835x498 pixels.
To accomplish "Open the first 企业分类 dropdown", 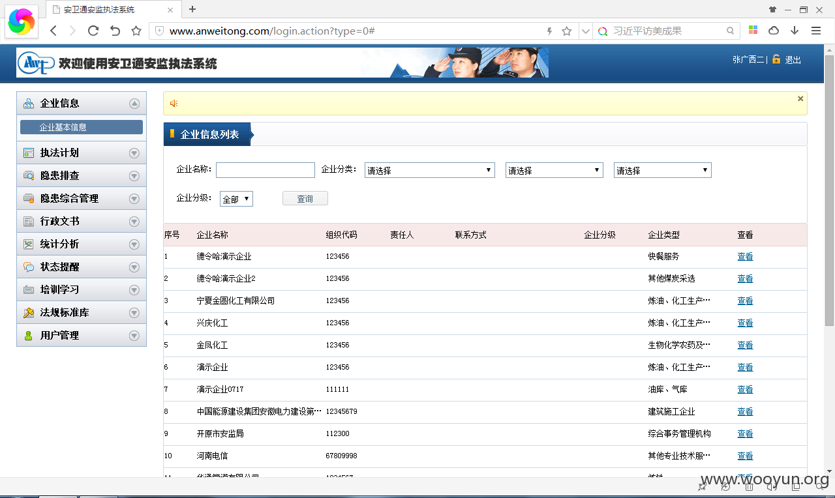I will (430, 170).
